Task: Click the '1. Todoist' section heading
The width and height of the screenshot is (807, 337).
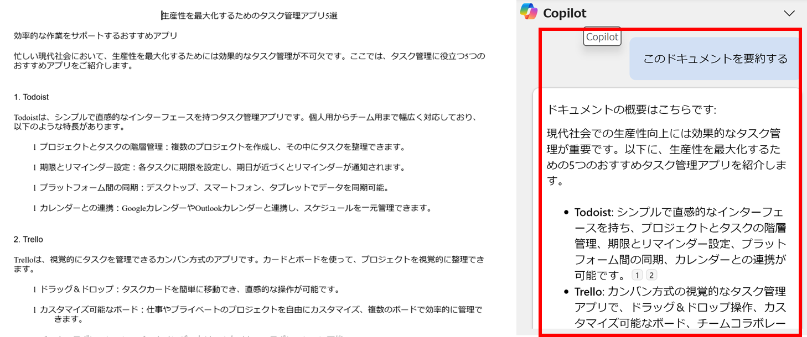Action: point(31,97)
